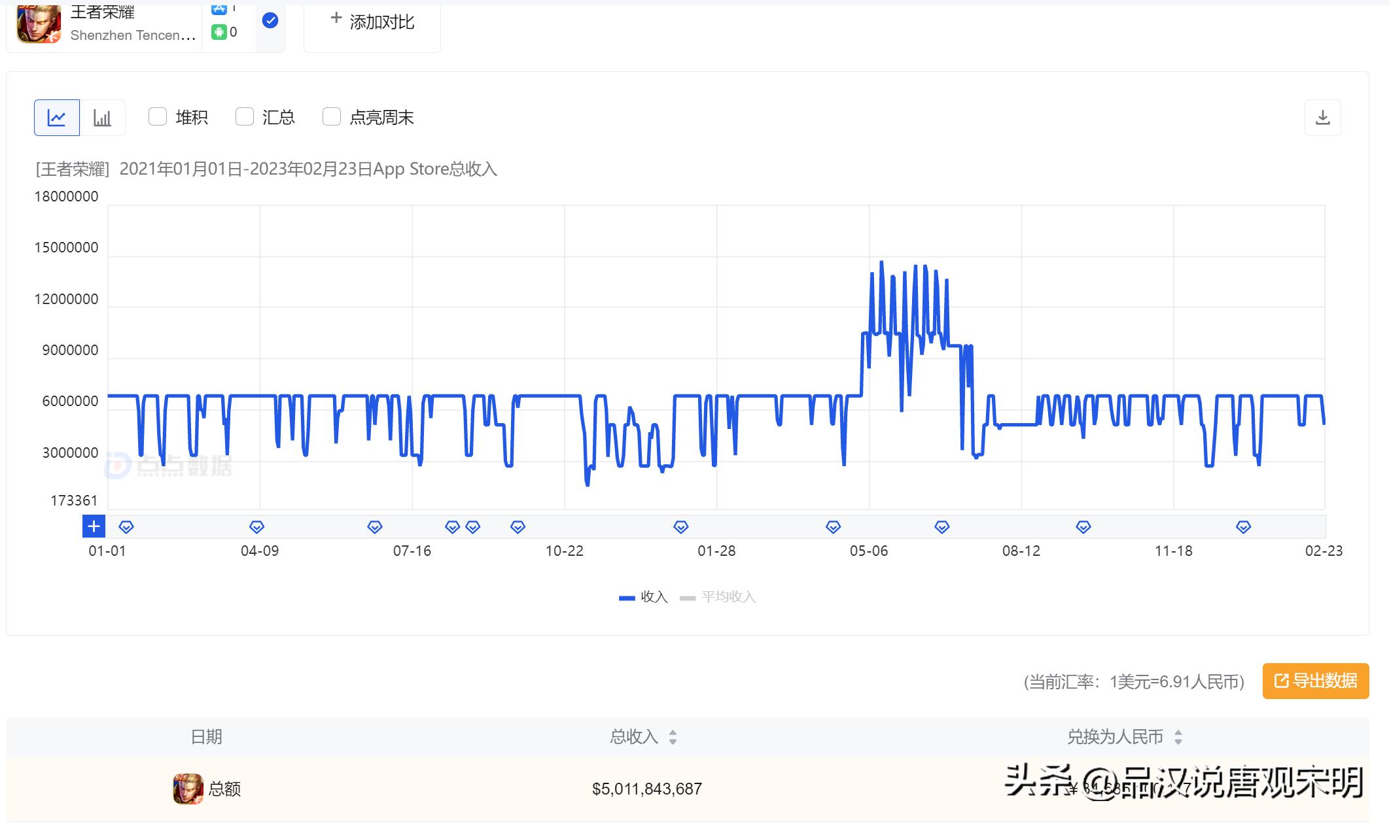Click the download chart icon

1322,118
